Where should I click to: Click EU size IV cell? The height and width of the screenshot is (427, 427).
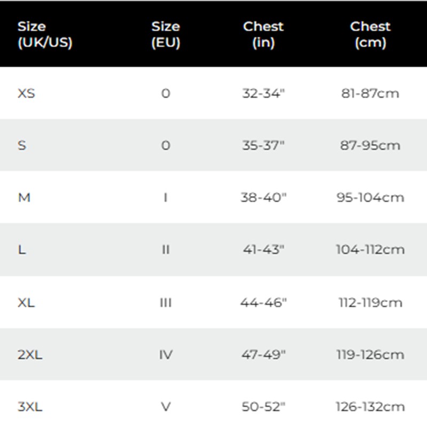click(x=165, y=354)
